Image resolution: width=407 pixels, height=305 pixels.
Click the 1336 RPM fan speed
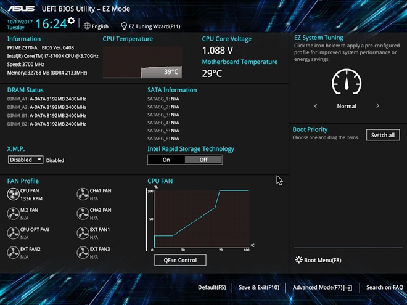tap(31, 198)
